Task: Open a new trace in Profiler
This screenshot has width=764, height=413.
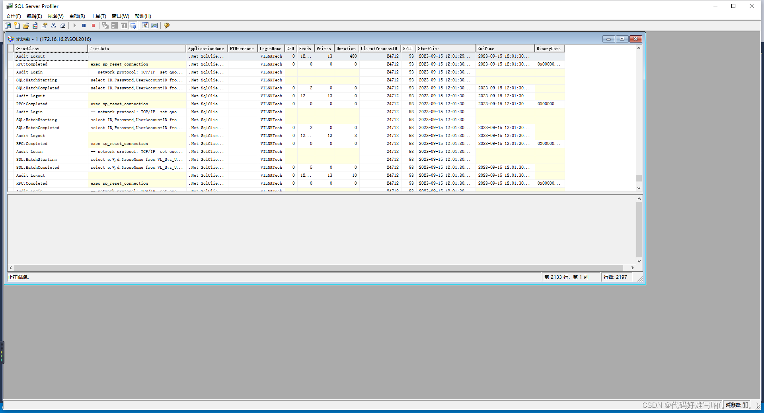Action: pos(8,25)
